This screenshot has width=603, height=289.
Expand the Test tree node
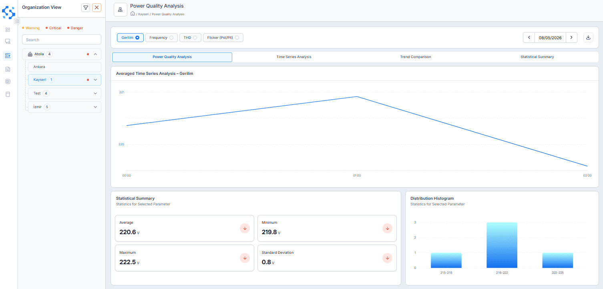tap(95, 93)
